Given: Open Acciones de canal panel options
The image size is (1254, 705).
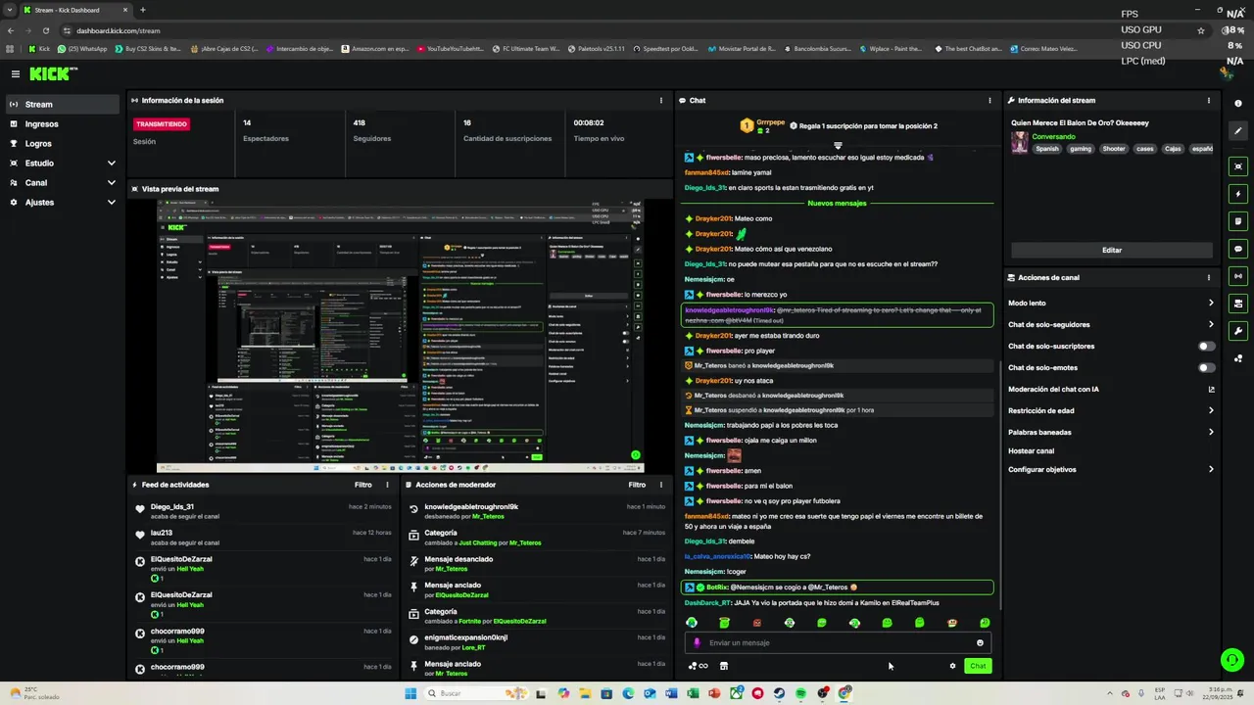Looking at the screenshot, I should pyautogui.click(x=1208, y=277).
